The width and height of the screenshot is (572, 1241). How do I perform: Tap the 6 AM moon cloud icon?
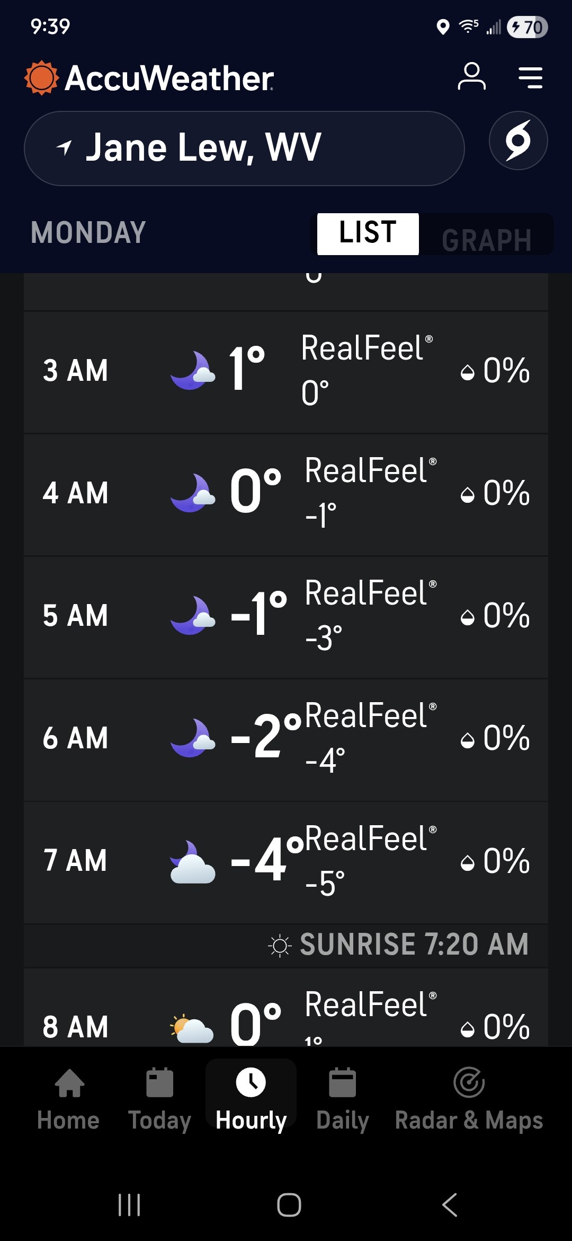[193, 738]
